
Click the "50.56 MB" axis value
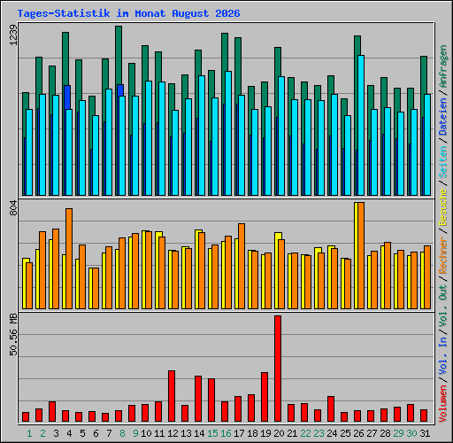click(13, 334)
